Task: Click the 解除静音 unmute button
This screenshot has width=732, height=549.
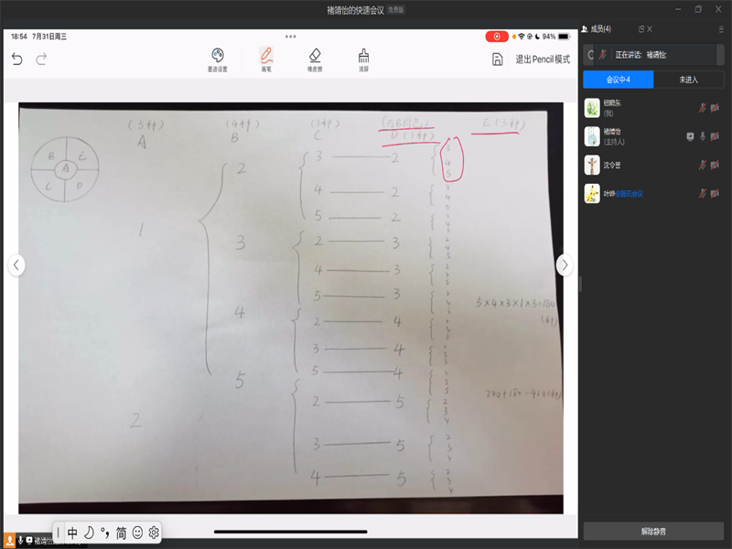Action: [653, 532]
